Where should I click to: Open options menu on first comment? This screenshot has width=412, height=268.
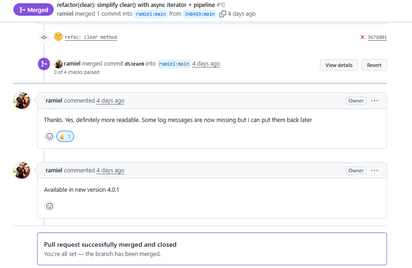click(375, 101)
